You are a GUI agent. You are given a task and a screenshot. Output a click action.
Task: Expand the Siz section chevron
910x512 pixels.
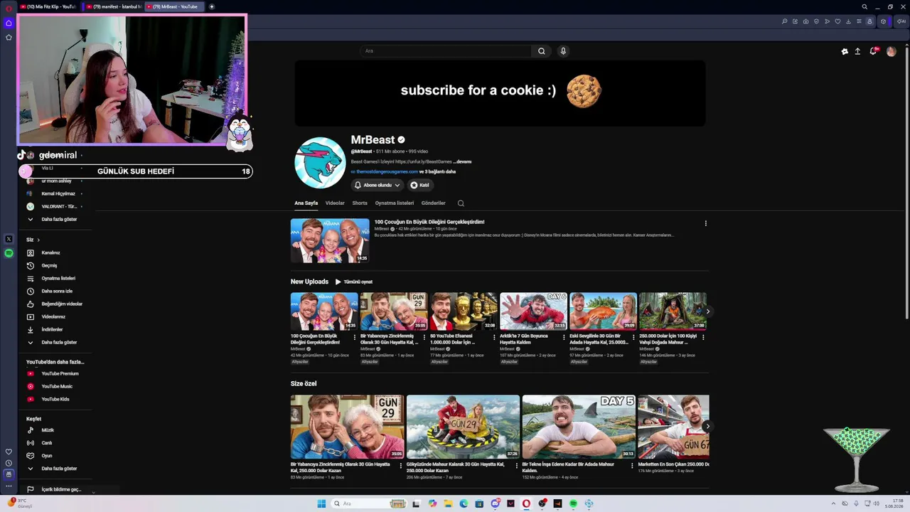pyautogui.click(x=38, y=240)
